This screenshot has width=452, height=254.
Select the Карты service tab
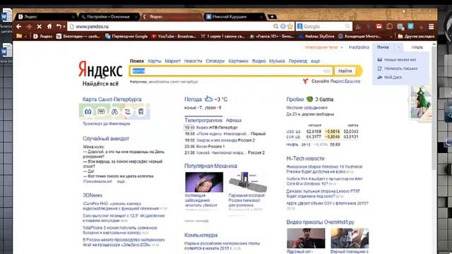click(x=155, y=61)
